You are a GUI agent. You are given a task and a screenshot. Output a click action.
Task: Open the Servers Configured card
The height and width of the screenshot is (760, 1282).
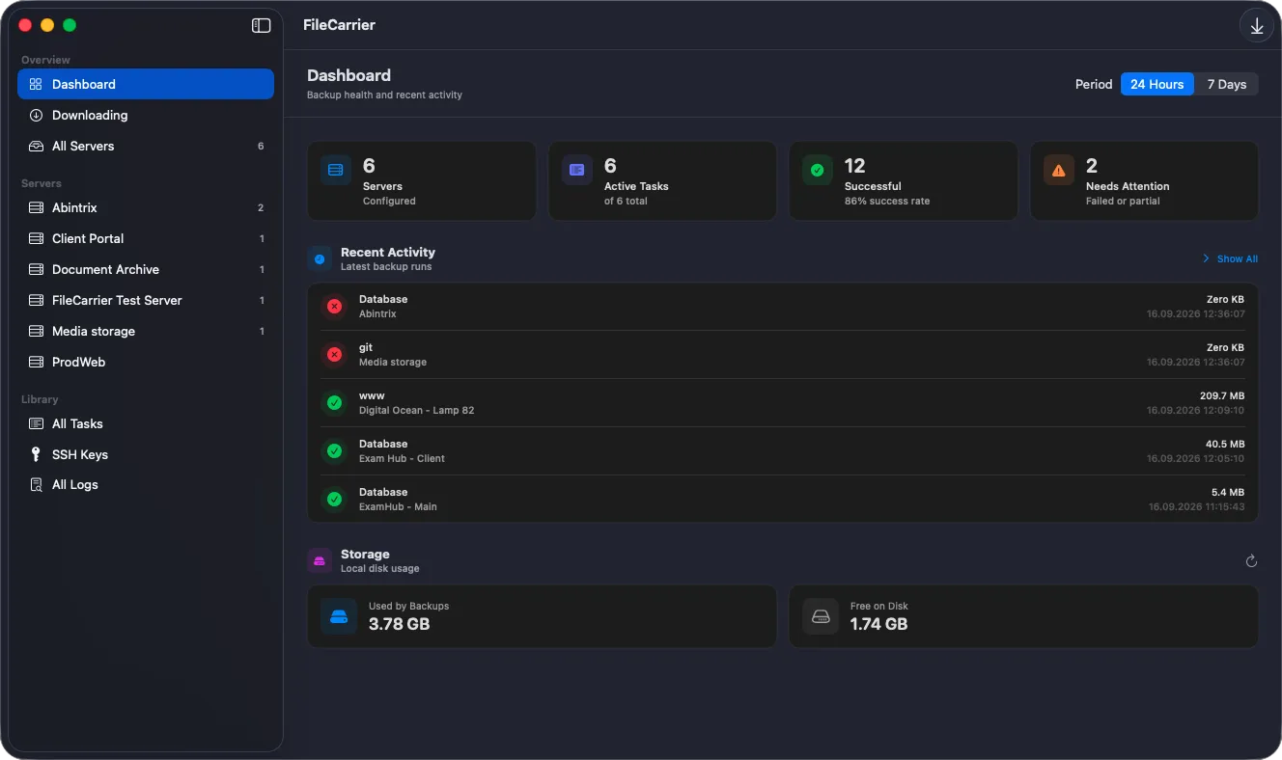(x=421, y=180)
